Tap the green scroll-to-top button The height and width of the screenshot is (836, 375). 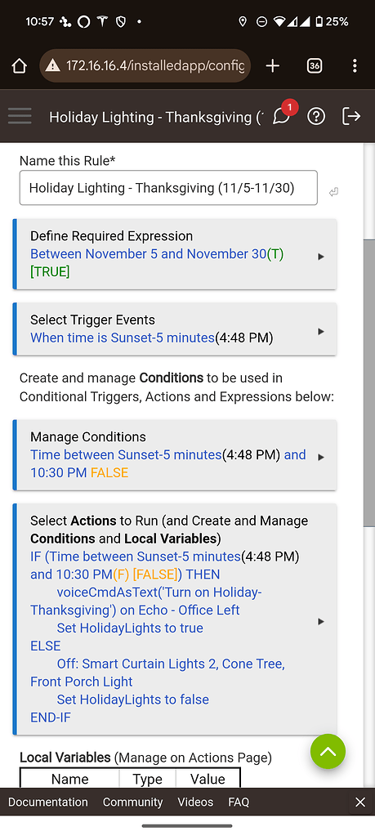[x=328, y=751]
